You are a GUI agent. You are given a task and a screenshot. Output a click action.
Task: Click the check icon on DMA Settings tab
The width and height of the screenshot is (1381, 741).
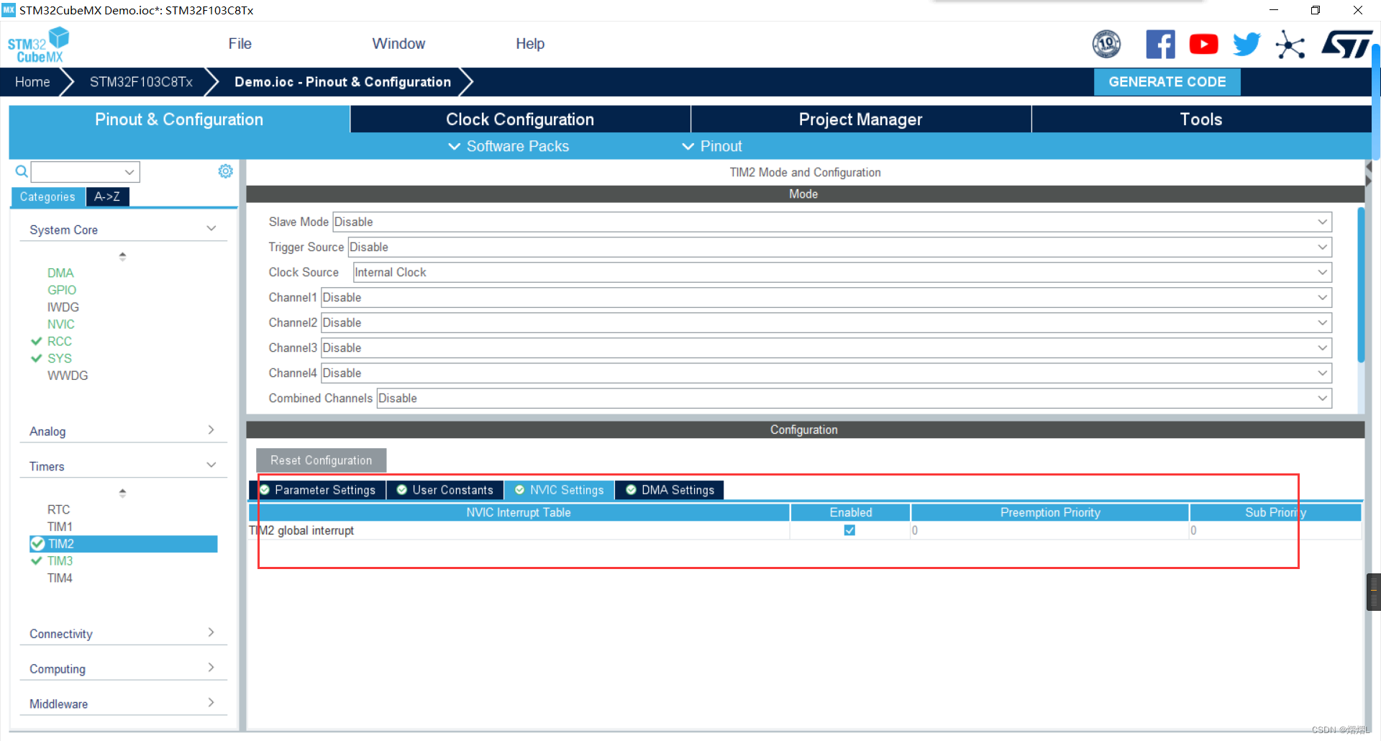click(x=631, y=490)
